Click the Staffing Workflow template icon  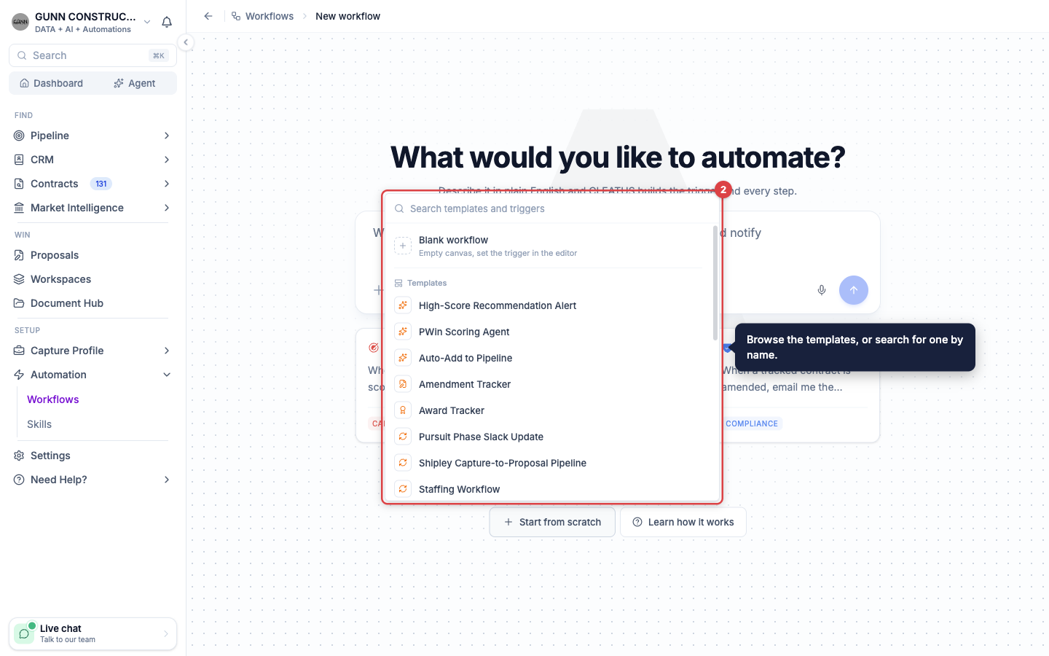[403, 489]
